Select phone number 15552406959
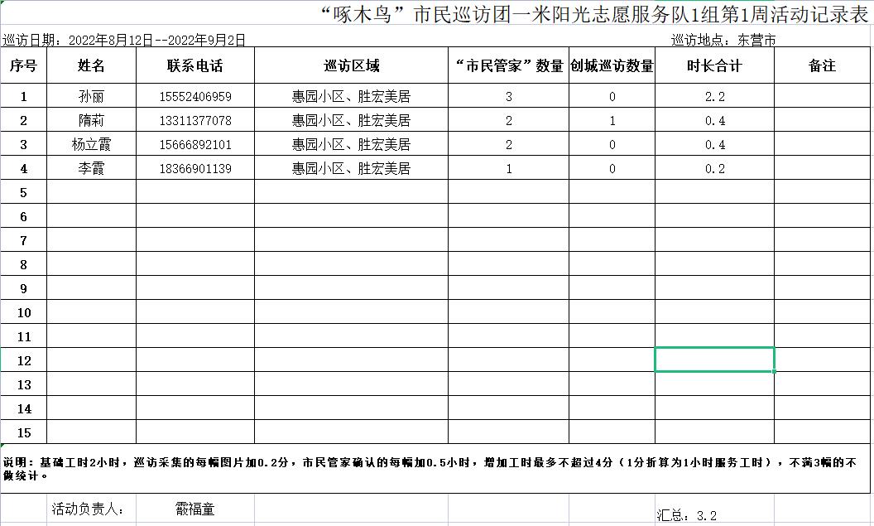This screenshot has width=874, height=526. [x=195, y=96]
